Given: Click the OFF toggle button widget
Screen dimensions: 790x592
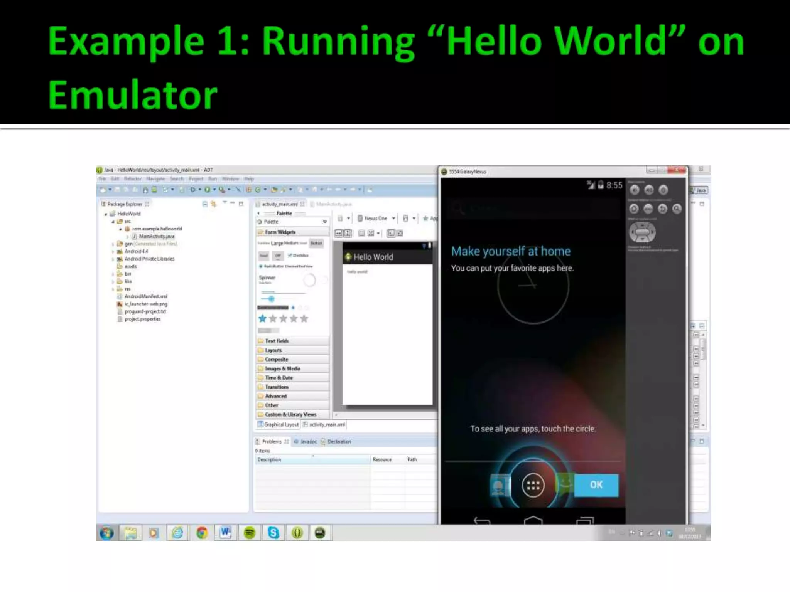Looking at the screenshot, I should pyautogui.click(x=278, y=256).
